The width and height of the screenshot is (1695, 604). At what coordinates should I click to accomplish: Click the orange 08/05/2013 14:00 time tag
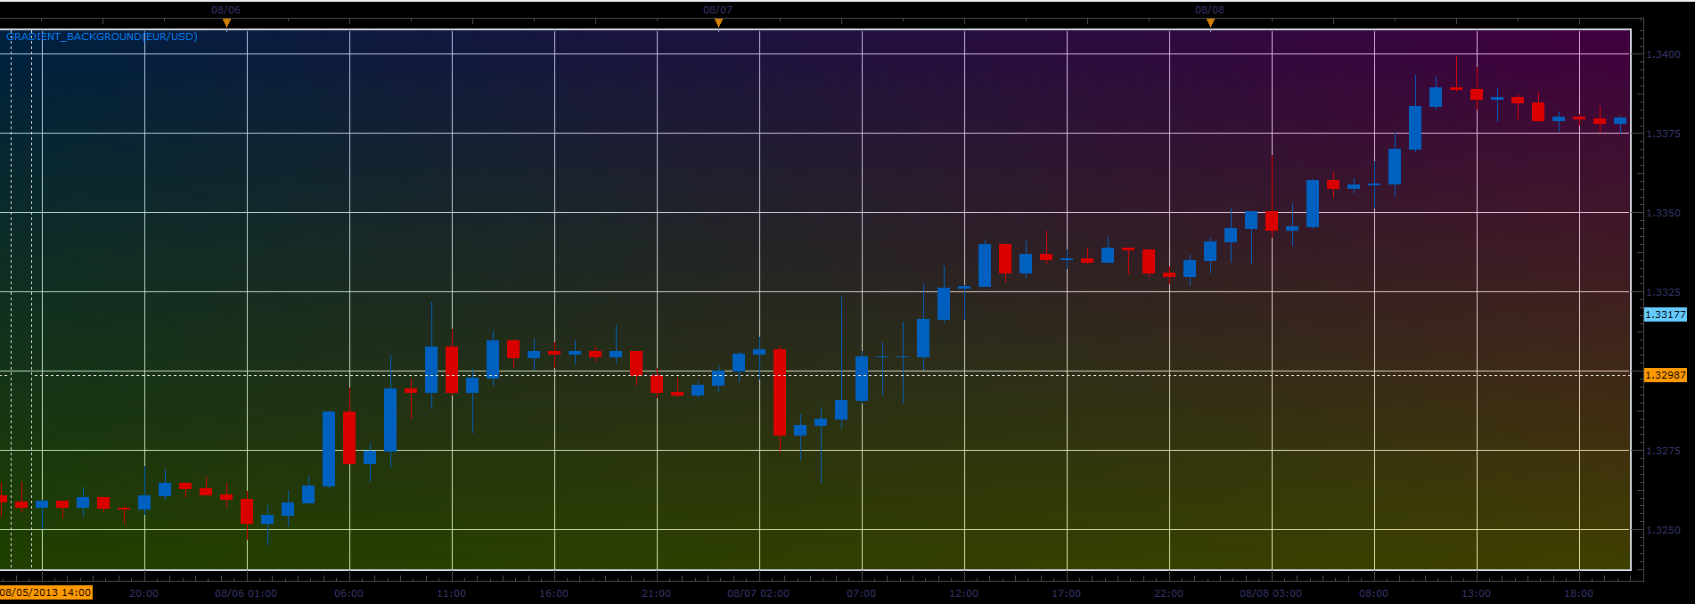tap(45, 592)
